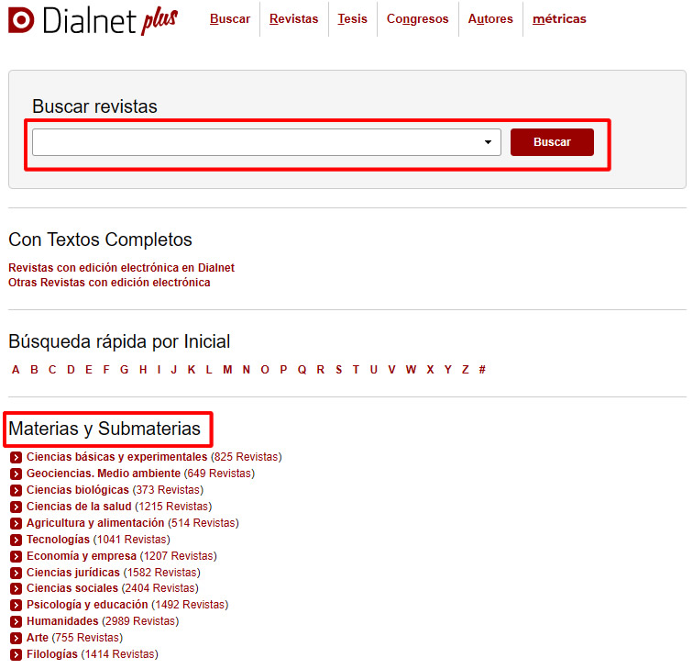Expand arrow icon beside Filologías
Screen dimensions: 693x669
point(16,654)
